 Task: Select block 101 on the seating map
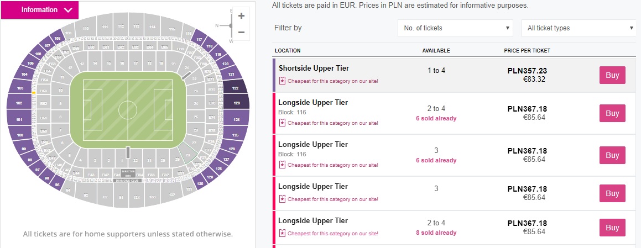tap(19, 119)
